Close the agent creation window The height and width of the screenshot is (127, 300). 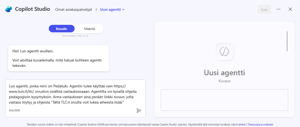point(290,9)
